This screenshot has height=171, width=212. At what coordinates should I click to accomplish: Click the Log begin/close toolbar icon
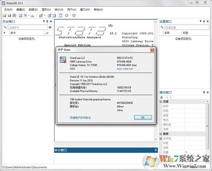[x=20, y=16]
